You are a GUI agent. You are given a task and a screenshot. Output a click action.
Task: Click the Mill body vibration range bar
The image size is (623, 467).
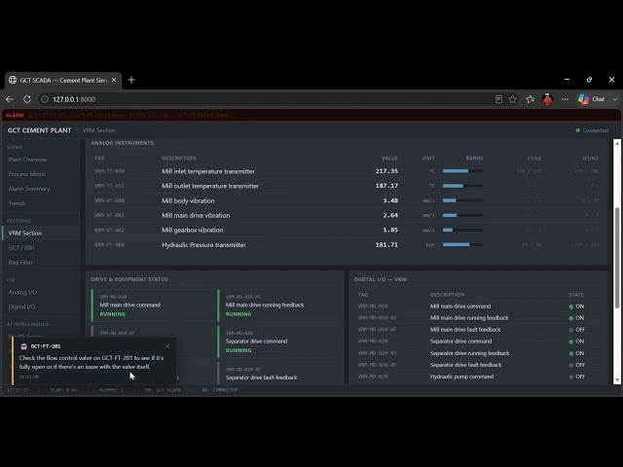(463, 200)
